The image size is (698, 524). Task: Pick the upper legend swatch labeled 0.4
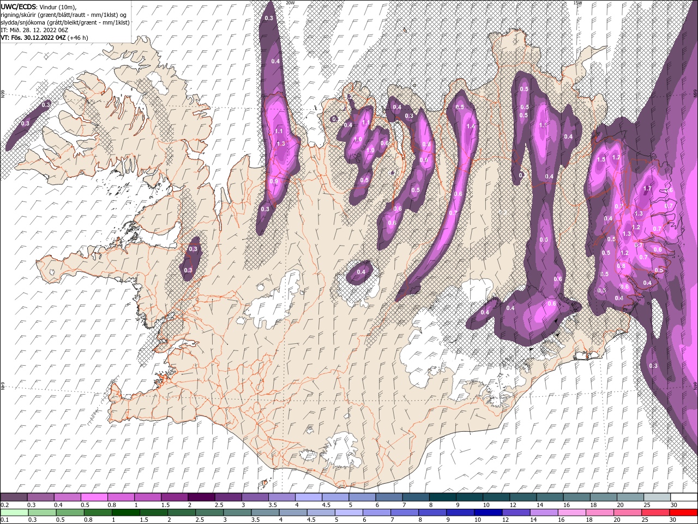point(67,497)
